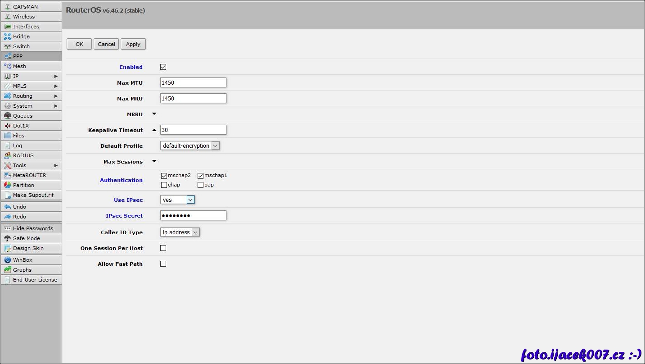This screenshot has height=364, width=645.
Task: Open the Use IPsec dropdown
Action: (x=177, y=200)
